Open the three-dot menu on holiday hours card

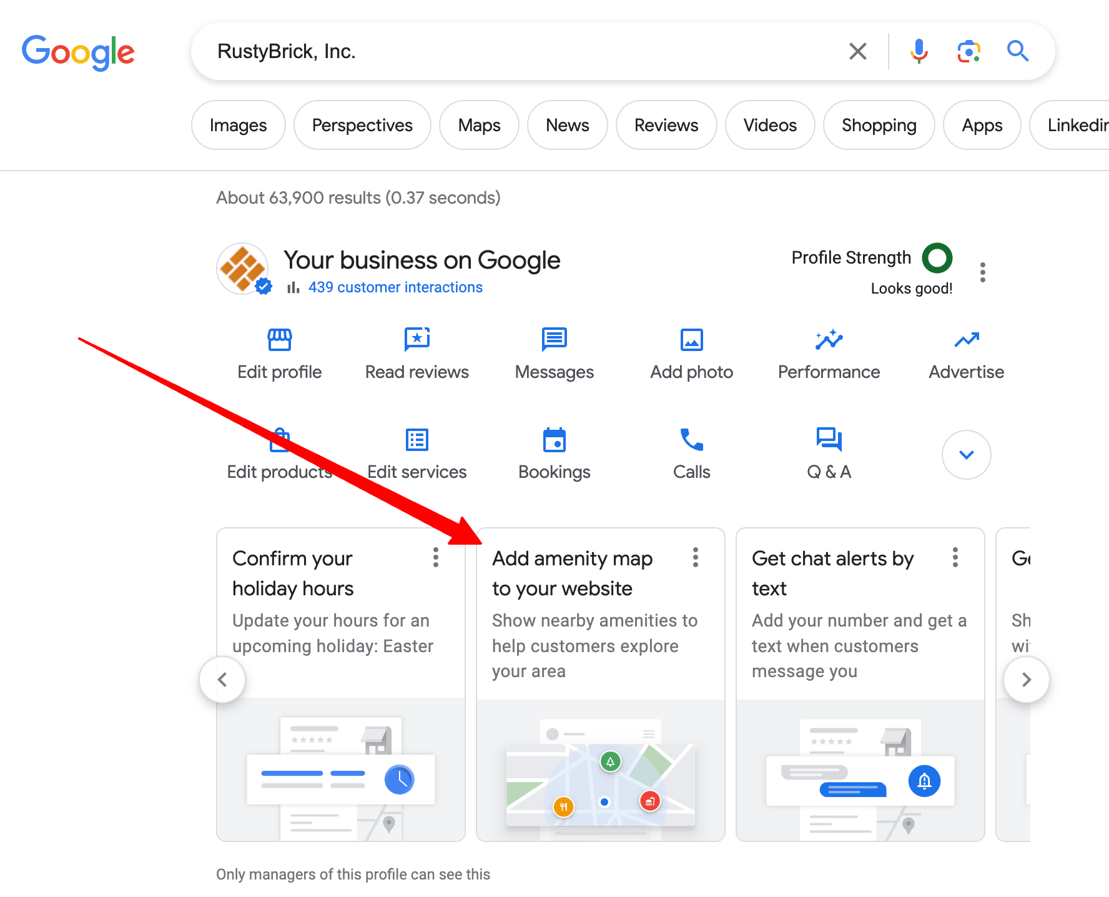[x=435, y=558]
